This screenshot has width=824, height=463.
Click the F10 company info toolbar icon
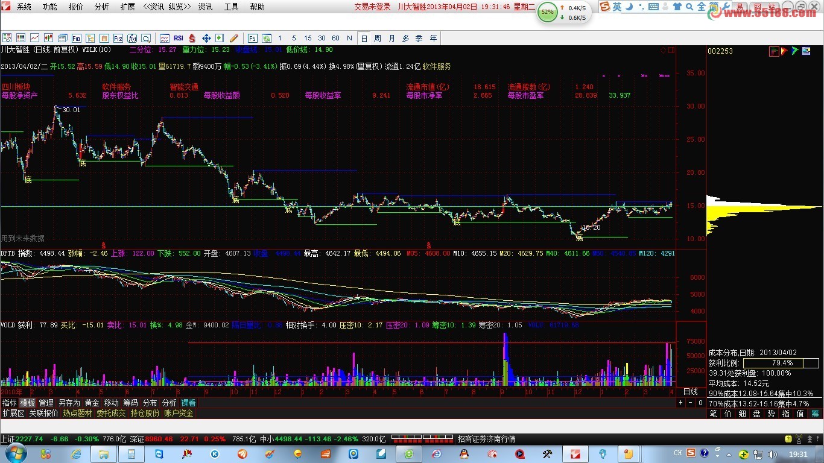(x=77, y=37)
